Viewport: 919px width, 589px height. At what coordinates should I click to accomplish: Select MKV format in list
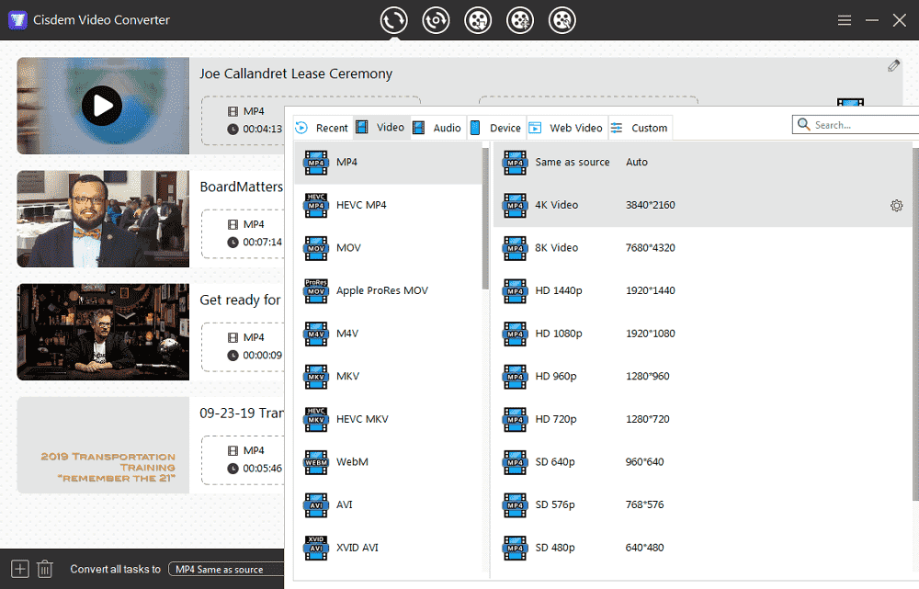(x=388, y=376)
